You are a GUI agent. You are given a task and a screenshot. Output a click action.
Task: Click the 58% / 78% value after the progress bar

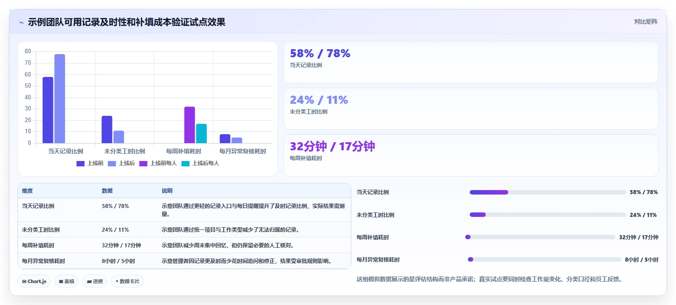pyautogui.click(x=644, y=192)
